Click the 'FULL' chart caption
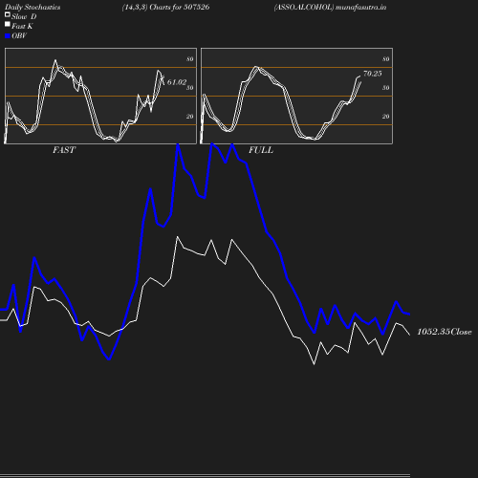 pyautogui.click(x=261, y=150)
